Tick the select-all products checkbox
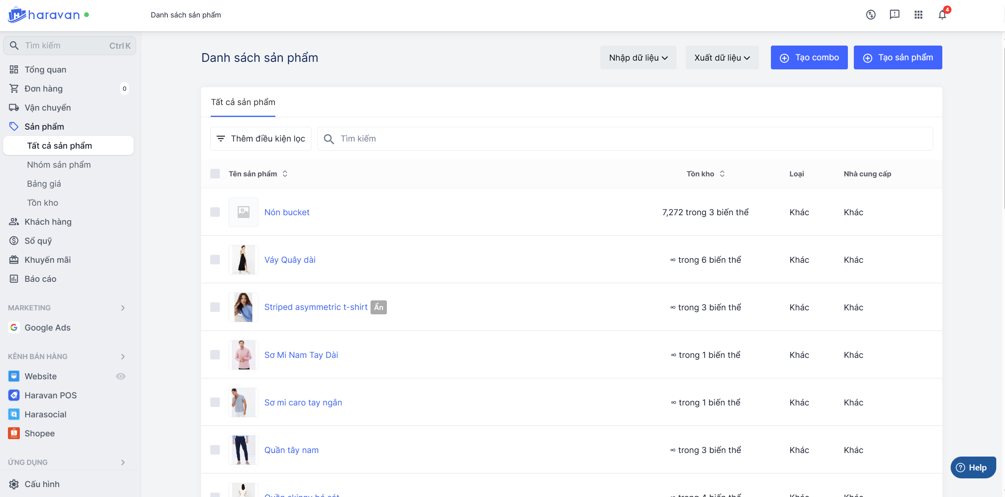 click(x=215, y=174)
